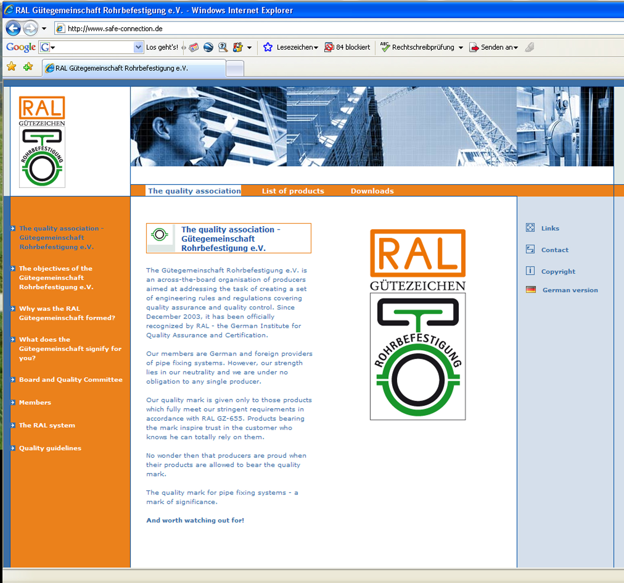Click the highlighter pen icon in toolbar
This screenshot has width=624, height=583.
coord(530,47)
